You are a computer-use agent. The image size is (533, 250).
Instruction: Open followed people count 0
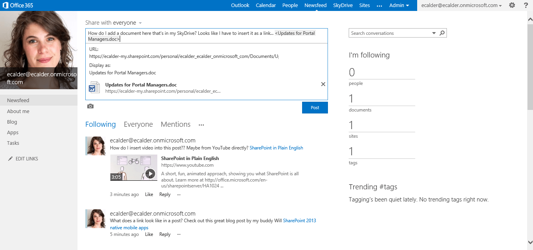click(x=352, y=72)
